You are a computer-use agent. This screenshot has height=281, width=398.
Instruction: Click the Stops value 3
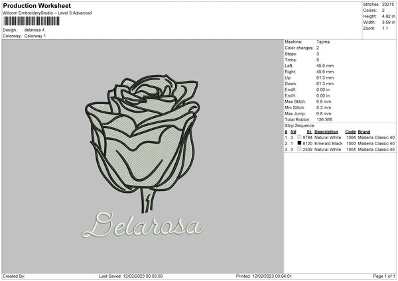click(318, 54)
